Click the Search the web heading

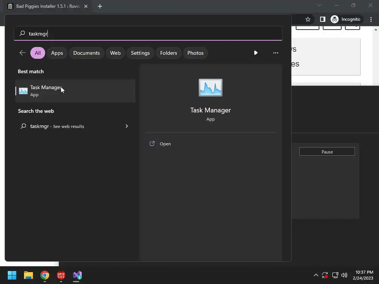tap(36, 111)
